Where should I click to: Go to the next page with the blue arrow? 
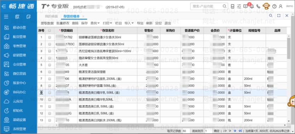[235, 131]
